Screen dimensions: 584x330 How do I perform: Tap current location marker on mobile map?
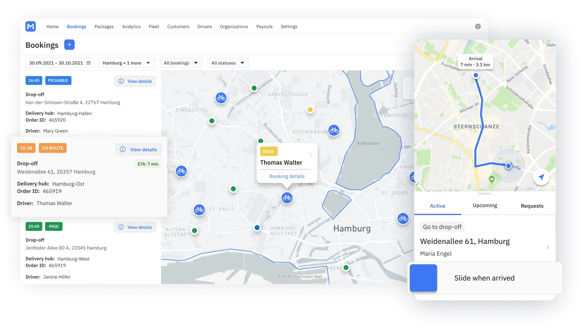(508, 166)
